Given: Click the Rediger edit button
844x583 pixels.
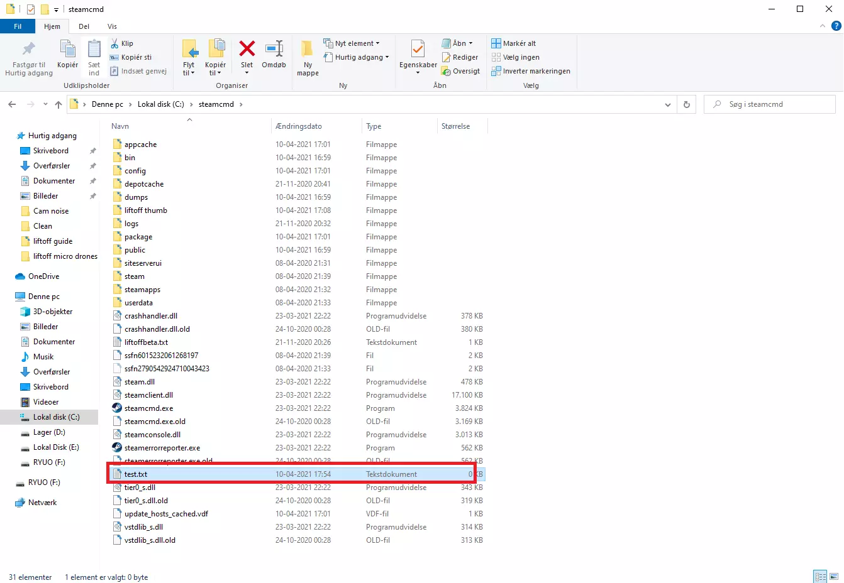Looking at the screenshot, I should 460,57.
